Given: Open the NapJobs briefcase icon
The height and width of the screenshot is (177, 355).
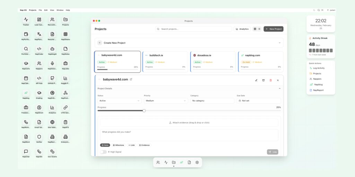Looking at the screenshot, I should 66,64.
